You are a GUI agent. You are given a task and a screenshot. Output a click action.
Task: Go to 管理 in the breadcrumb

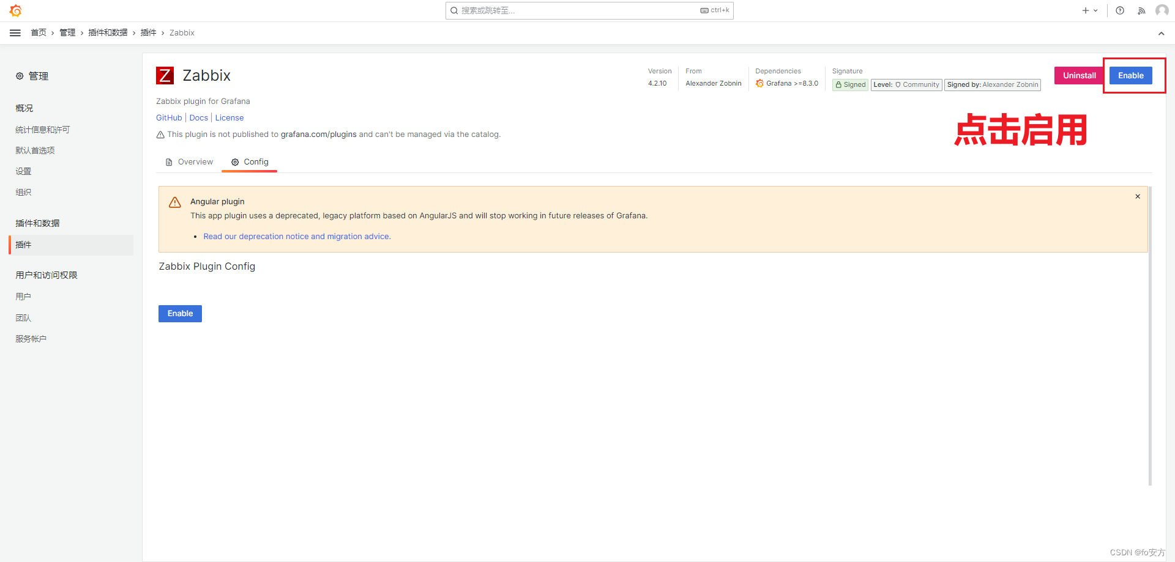click(x=67, y=33)
